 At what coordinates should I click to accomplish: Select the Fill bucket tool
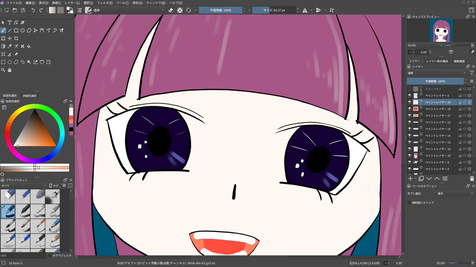click(29, 46)
